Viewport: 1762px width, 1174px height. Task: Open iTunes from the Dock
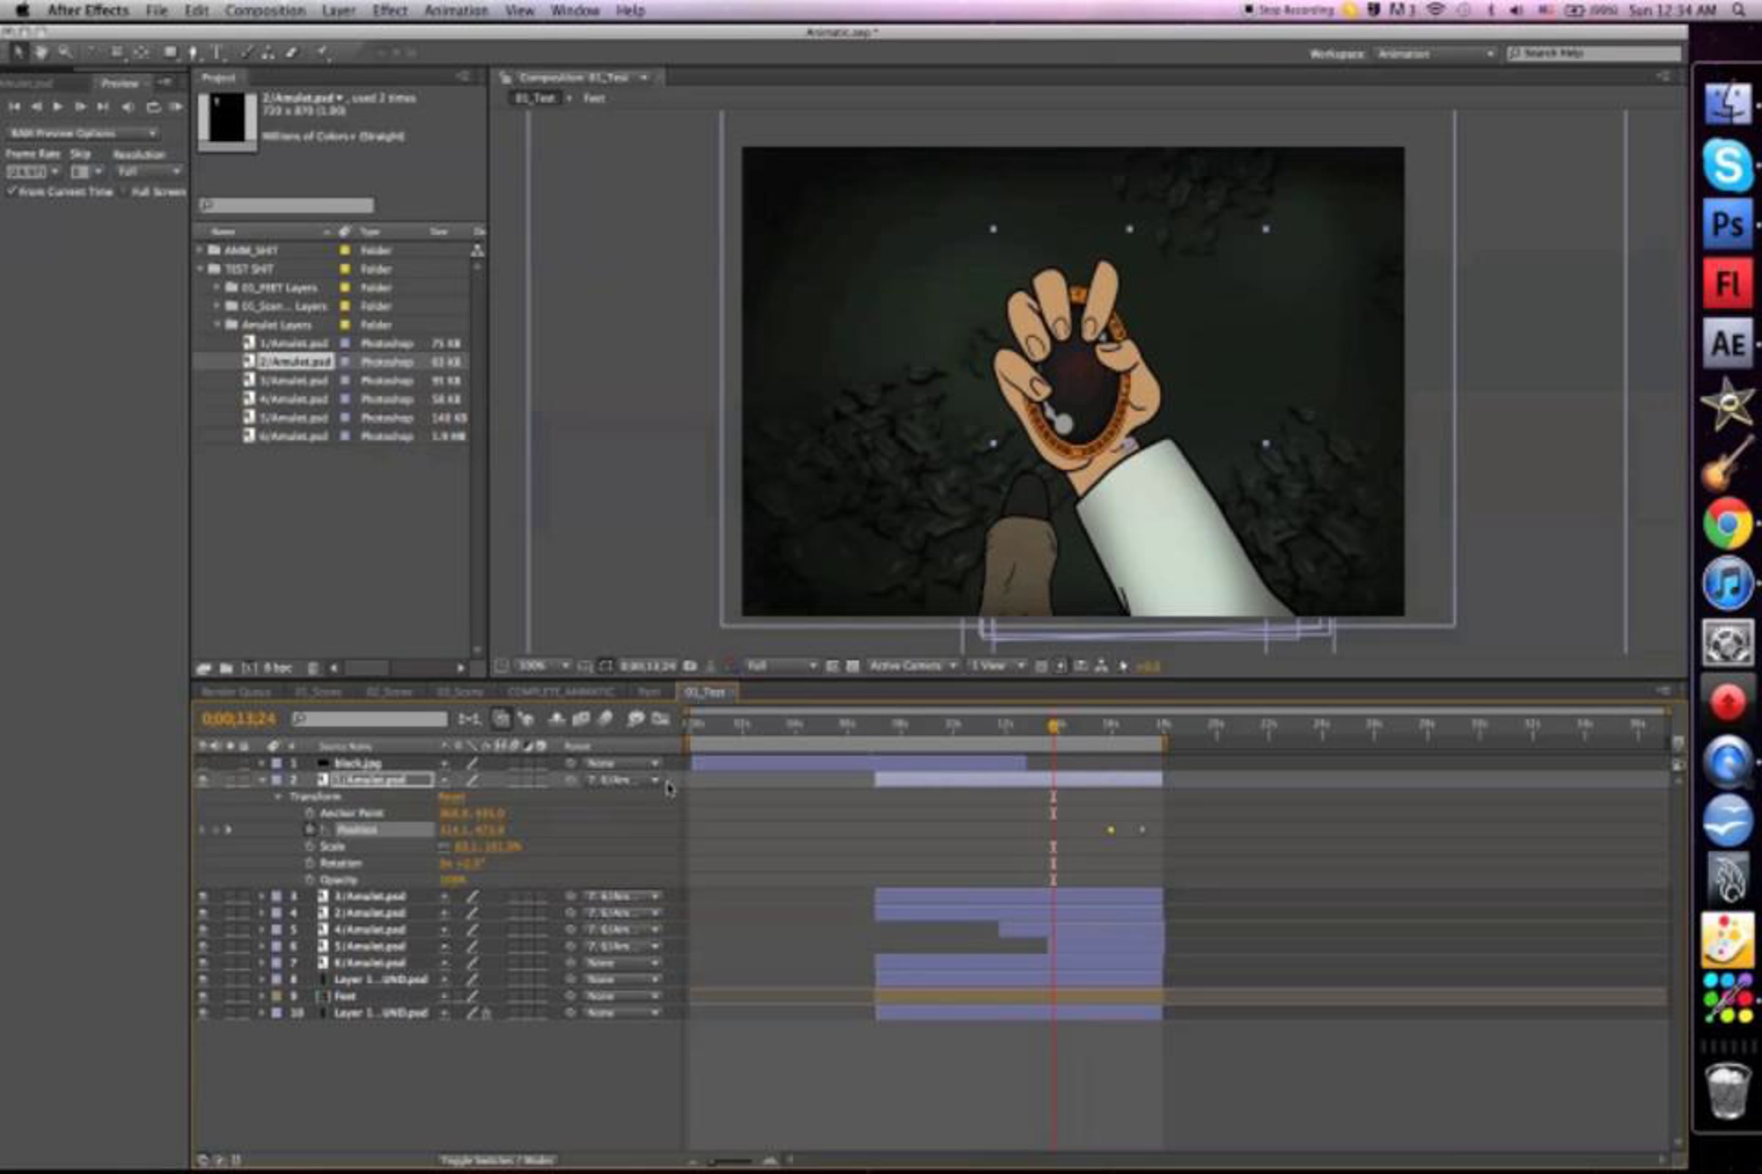click(x=1727, y=583)
